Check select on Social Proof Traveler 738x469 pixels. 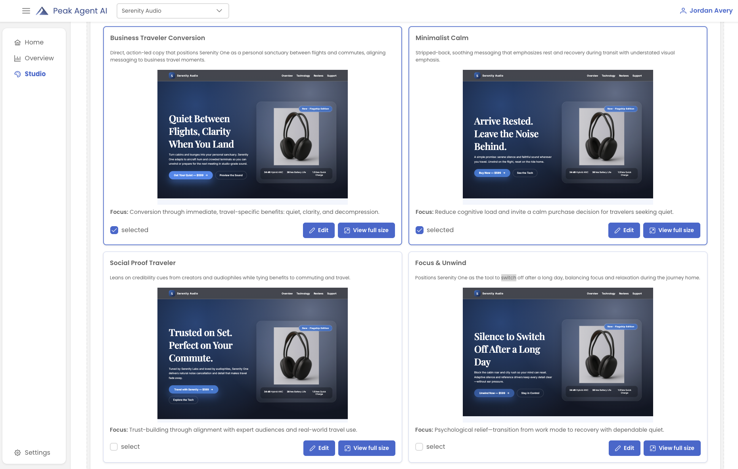pos(114,446)
